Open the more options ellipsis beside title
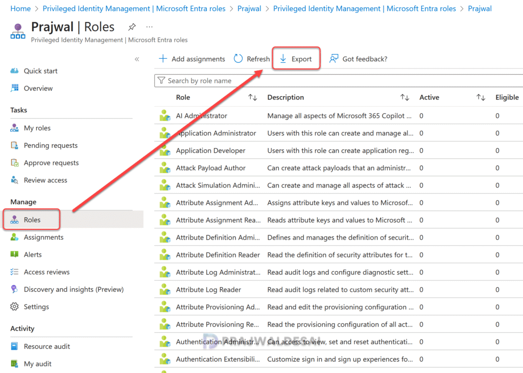The image size is (523, 373). [150, 27]
